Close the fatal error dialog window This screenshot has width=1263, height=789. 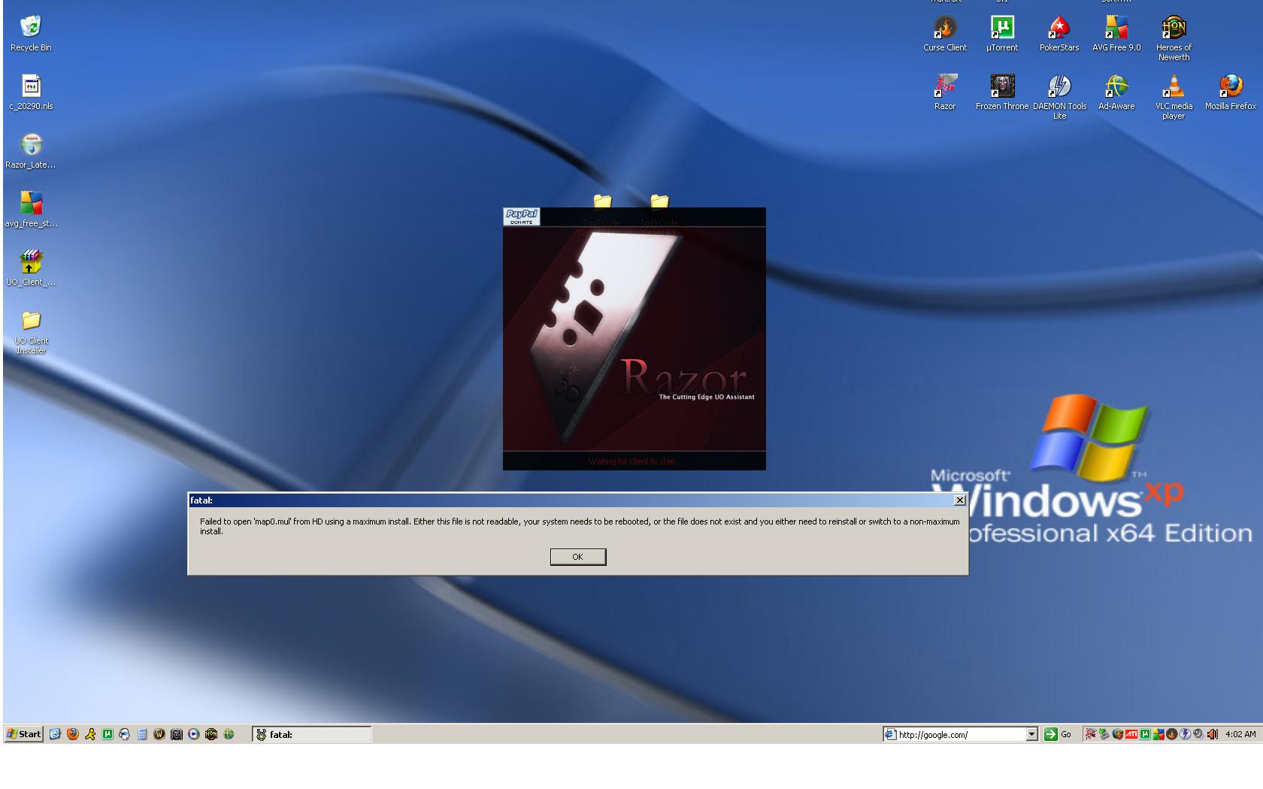coord(959,500)
